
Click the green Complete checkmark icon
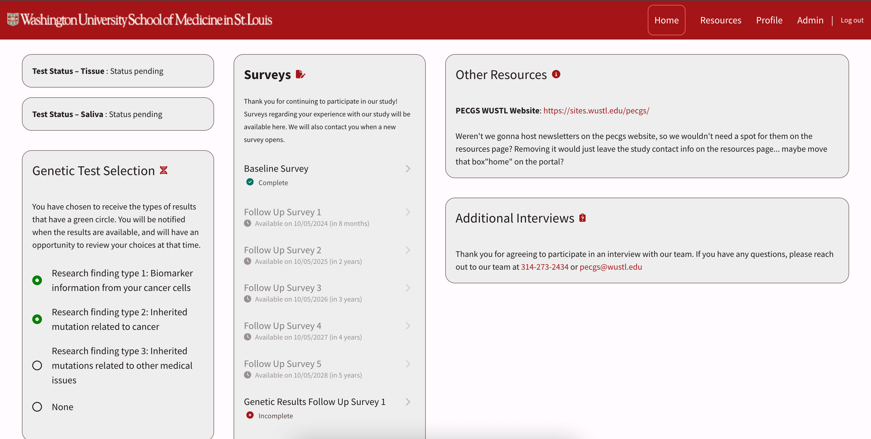(250, 182)
